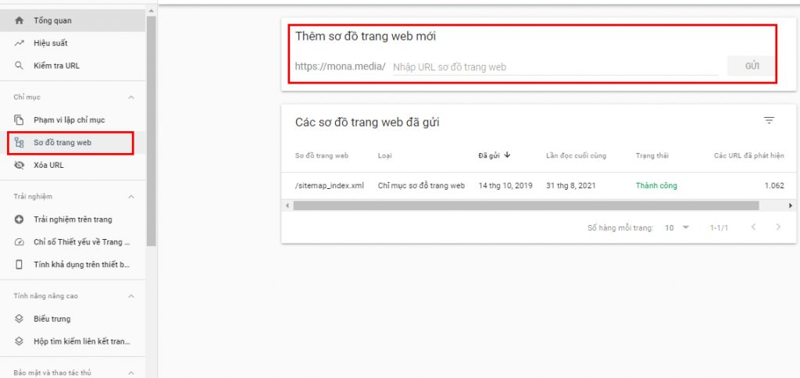Collapse the Tính năng nâng cao section
The width and height of the screenshot is (800, 378).
[130, 296]
